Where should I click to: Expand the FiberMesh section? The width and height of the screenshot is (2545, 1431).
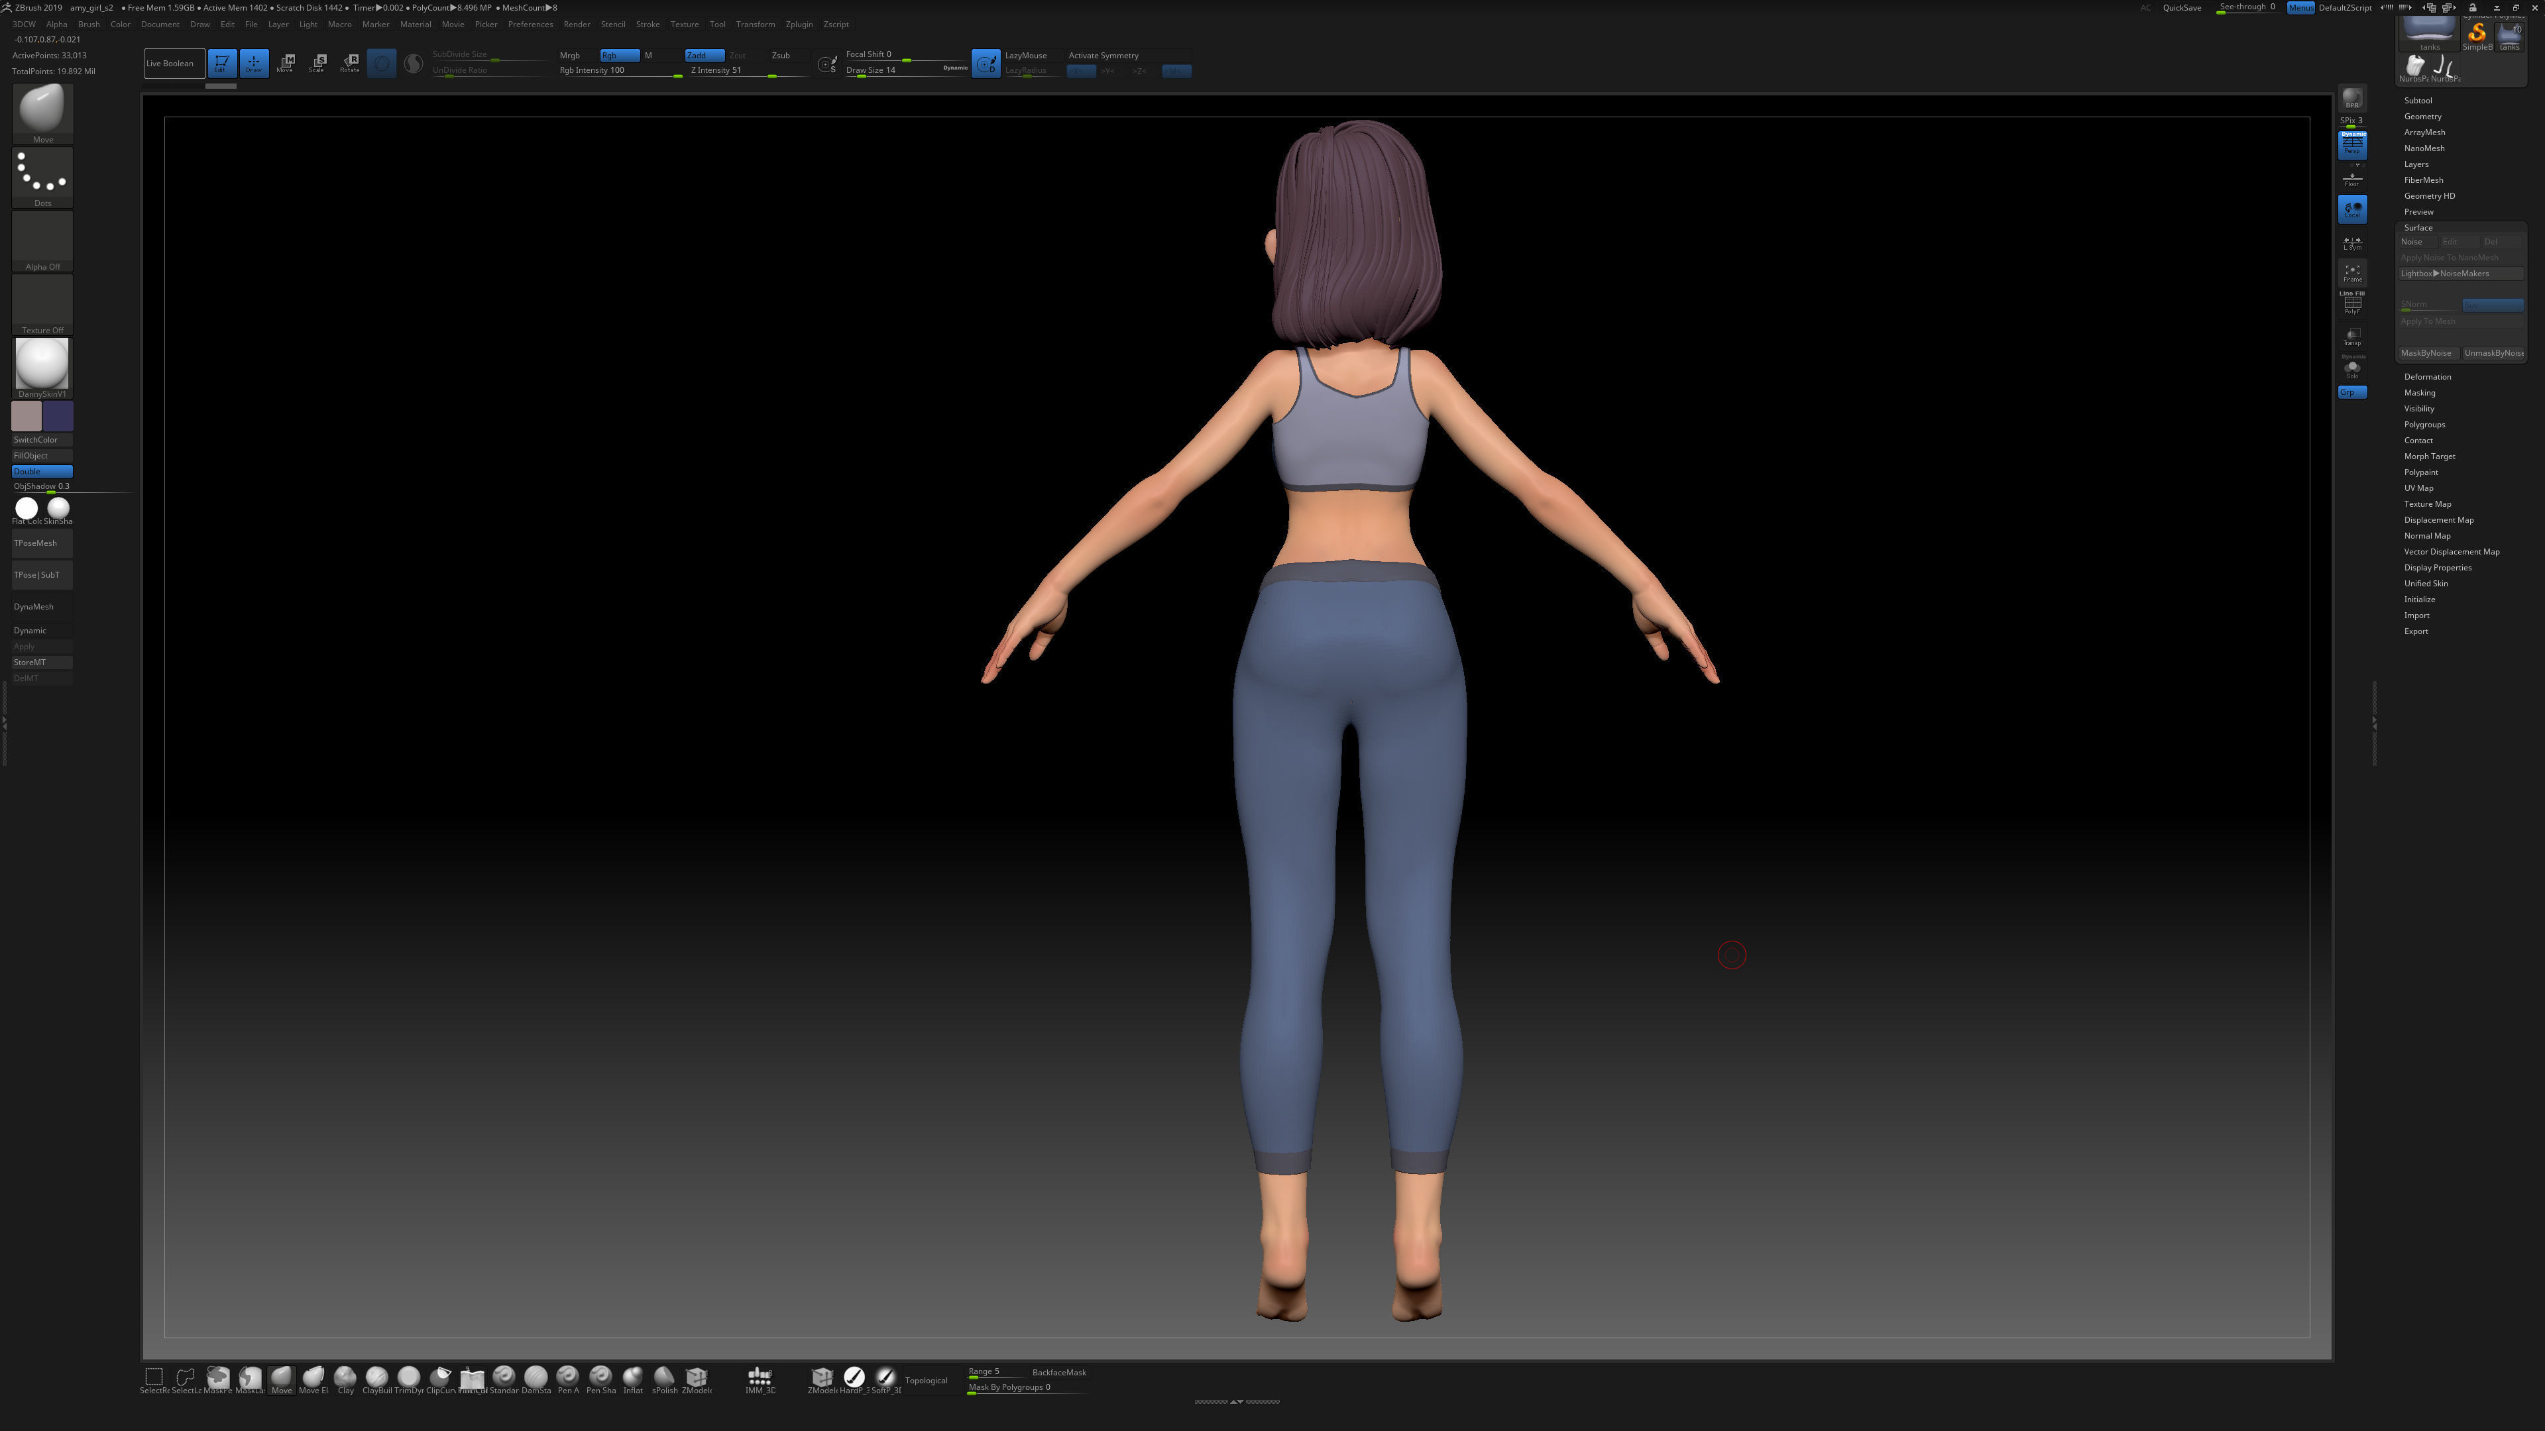tap(2422, 180)
